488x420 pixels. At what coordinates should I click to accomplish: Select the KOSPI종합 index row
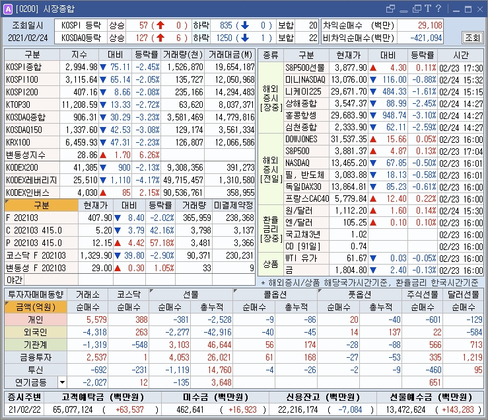(130, 67)
